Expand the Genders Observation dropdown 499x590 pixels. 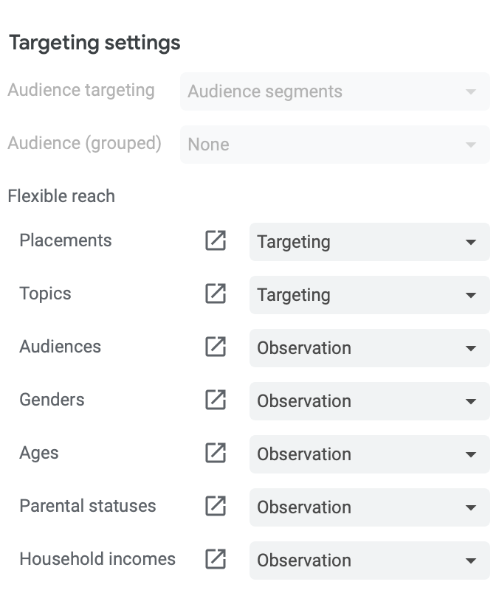369,401
